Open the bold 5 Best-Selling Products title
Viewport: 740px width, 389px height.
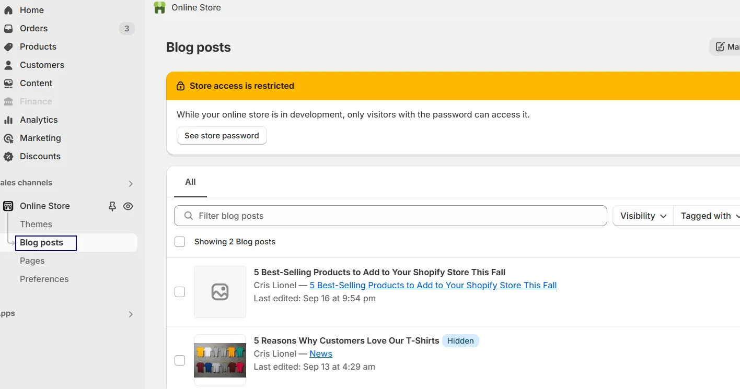click(379, 272)
